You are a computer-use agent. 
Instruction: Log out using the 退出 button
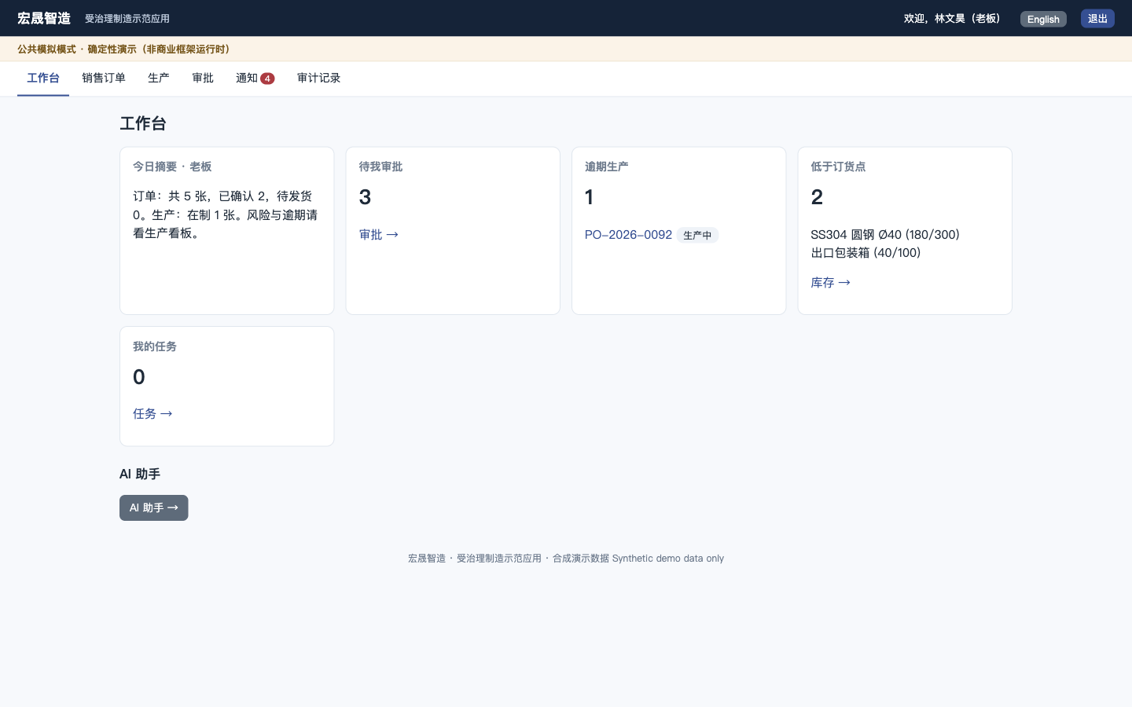tap(1097, 19)
